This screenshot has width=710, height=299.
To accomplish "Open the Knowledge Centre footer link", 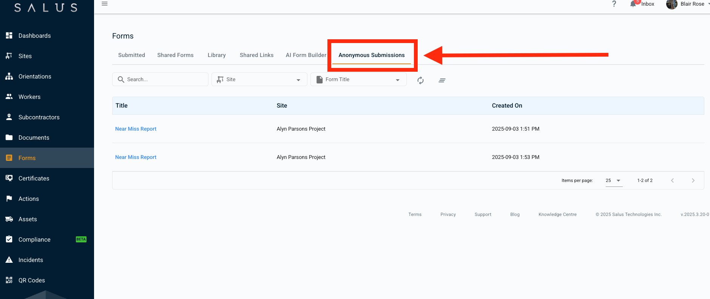I will pos(557,214).
